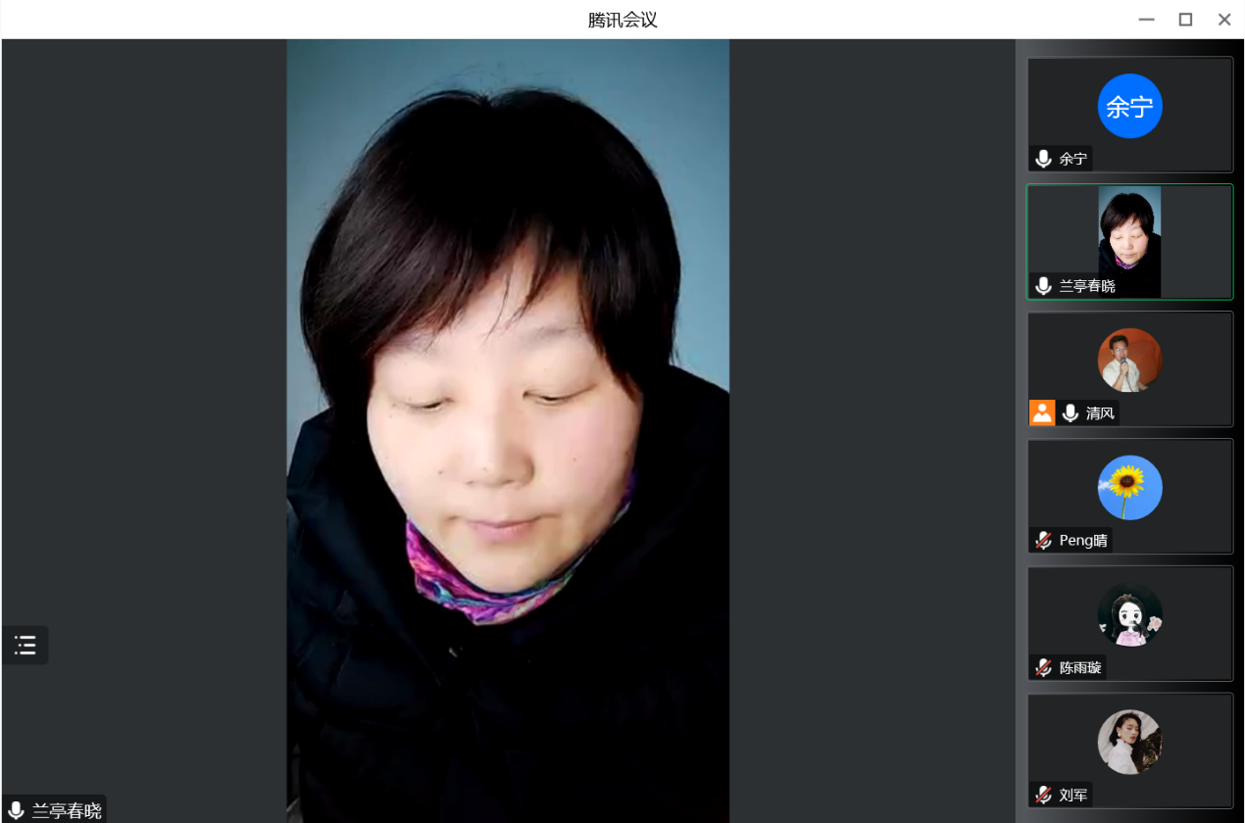
Task: Click 陈雨璇's cartoon avatar
Action: click(x=1129, y=614)
